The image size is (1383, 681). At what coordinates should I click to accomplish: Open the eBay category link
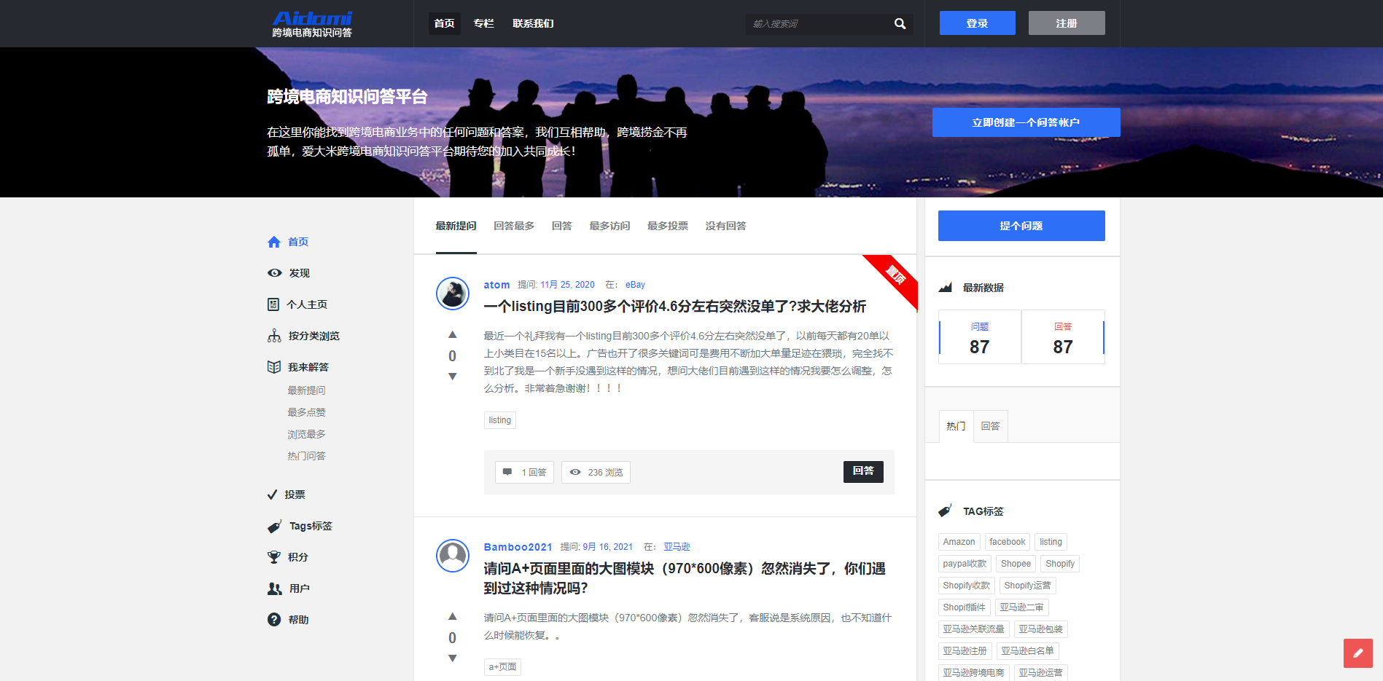tap(635, 285)
